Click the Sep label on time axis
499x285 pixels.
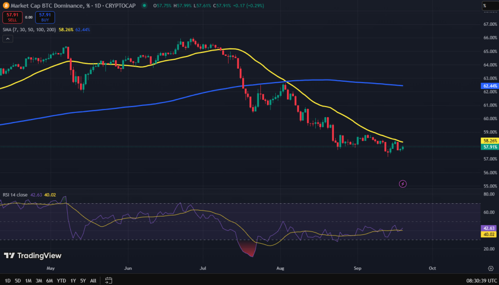coord(357,268)
